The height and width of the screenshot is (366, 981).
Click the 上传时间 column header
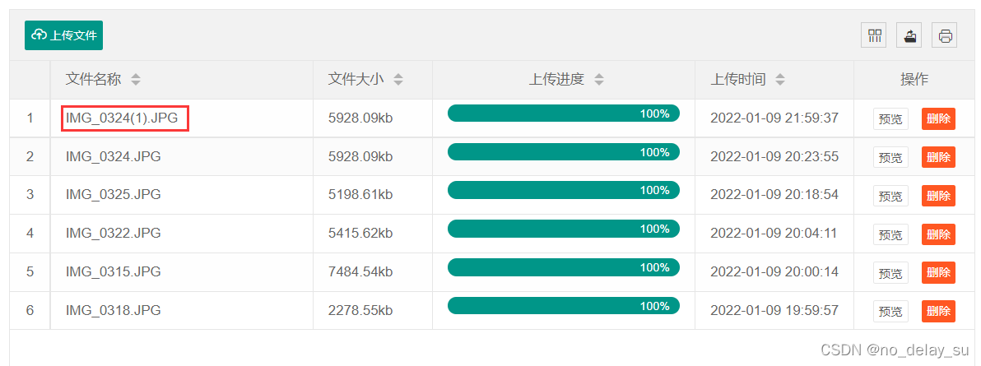[x=774, y=80]
